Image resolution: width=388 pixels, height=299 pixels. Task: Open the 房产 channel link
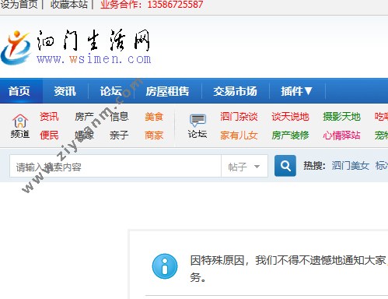tap(84, 117)
